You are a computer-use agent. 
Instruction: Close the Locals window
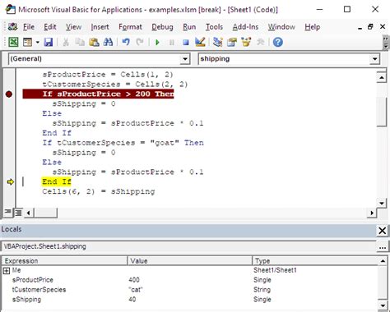382,231
